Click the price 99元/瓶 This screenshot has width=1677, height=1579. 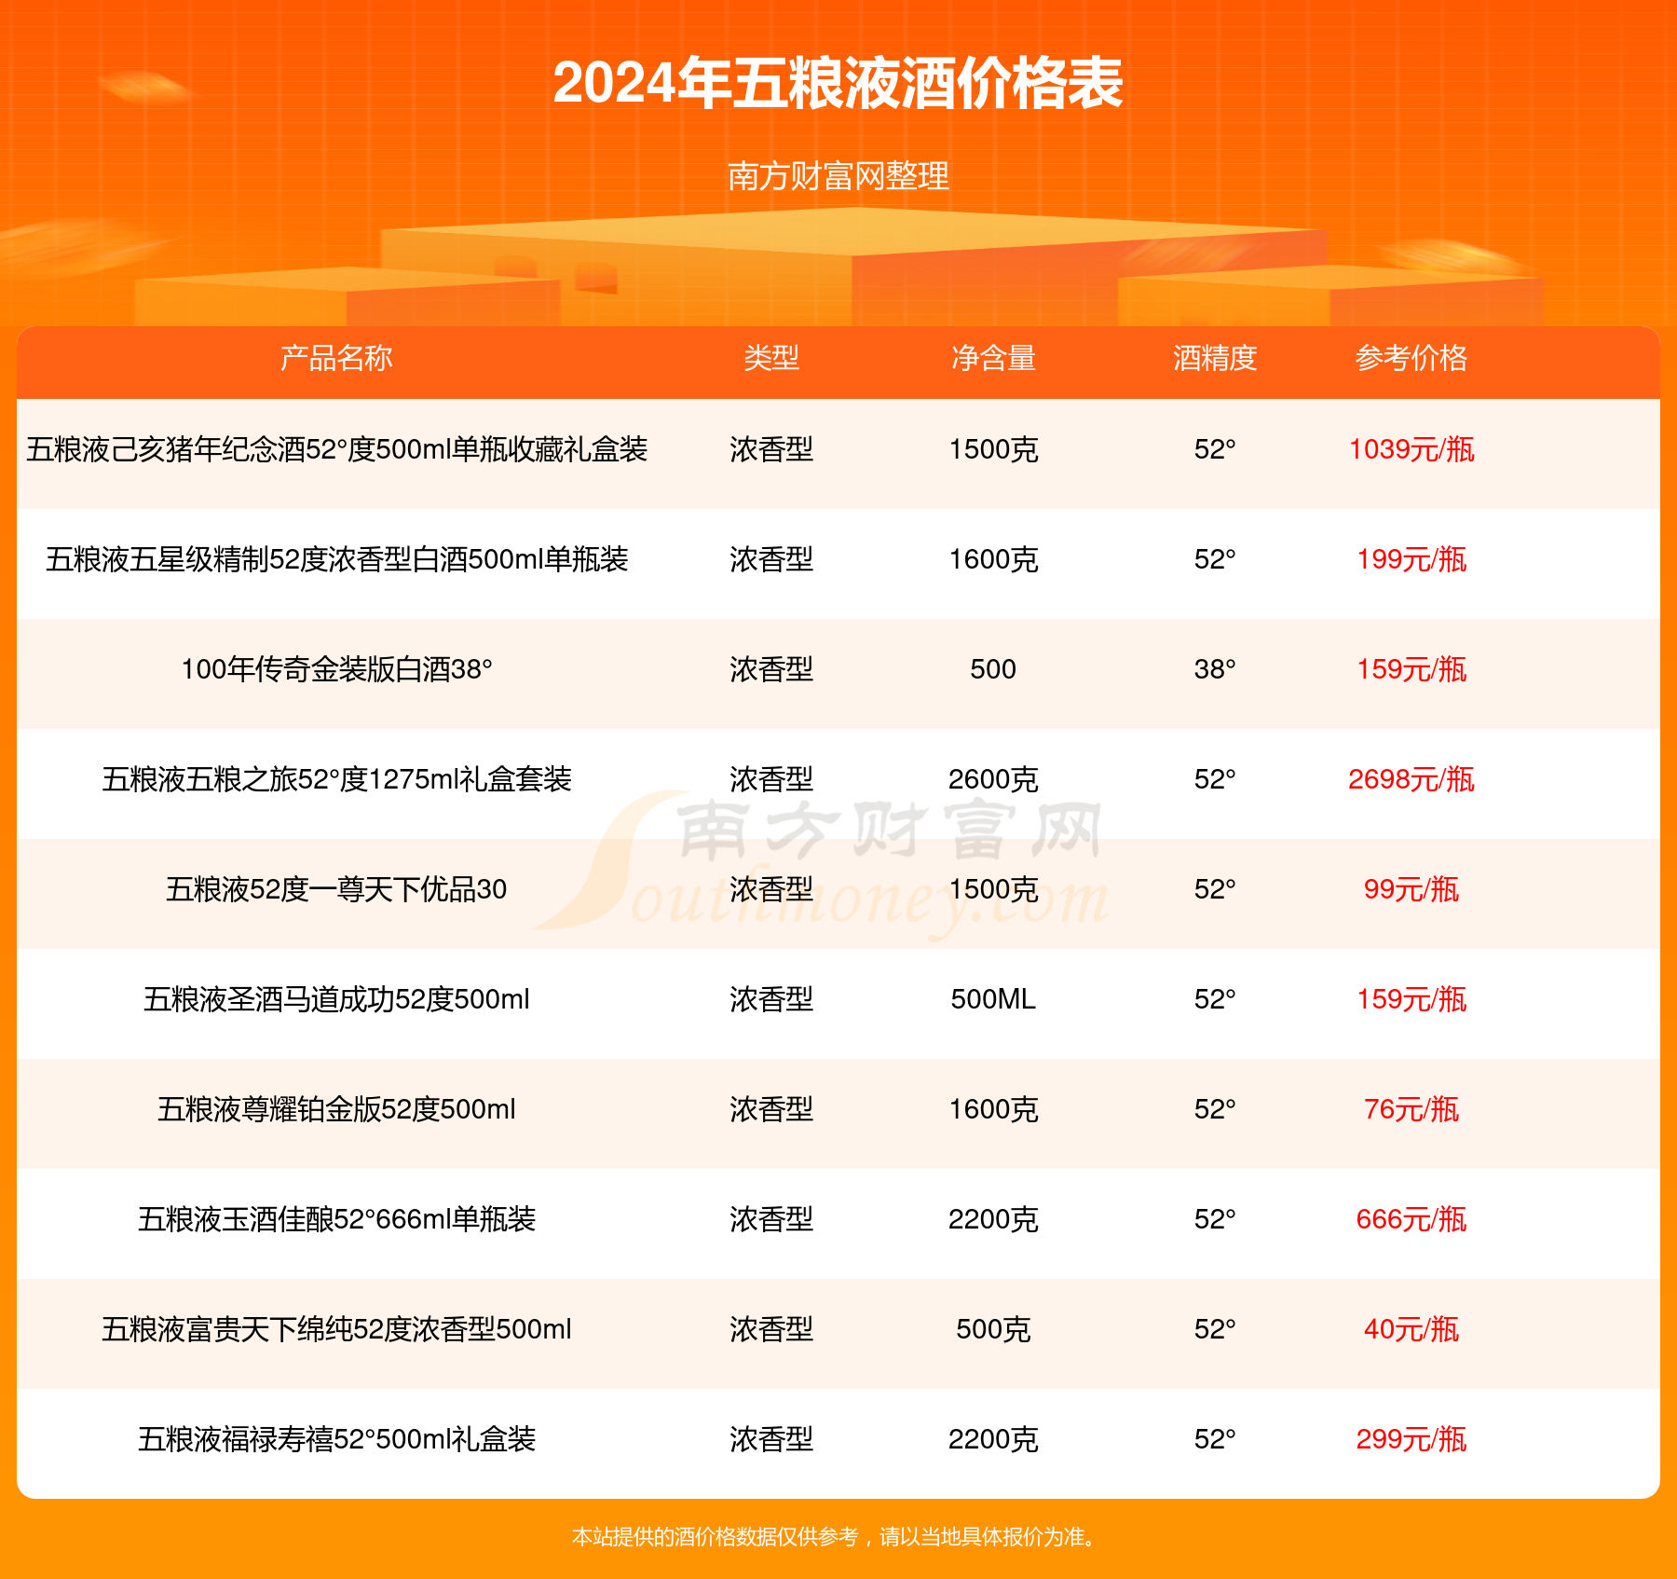1411,889
